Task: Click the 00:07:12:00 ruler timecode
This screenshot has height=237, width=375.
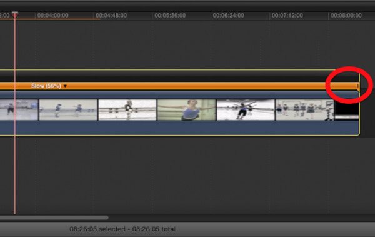Action: (287, 16)
